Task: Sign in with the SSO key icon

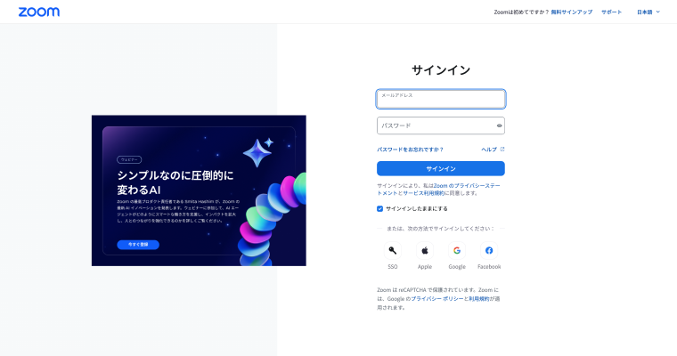Action: (x=393, y=251)
